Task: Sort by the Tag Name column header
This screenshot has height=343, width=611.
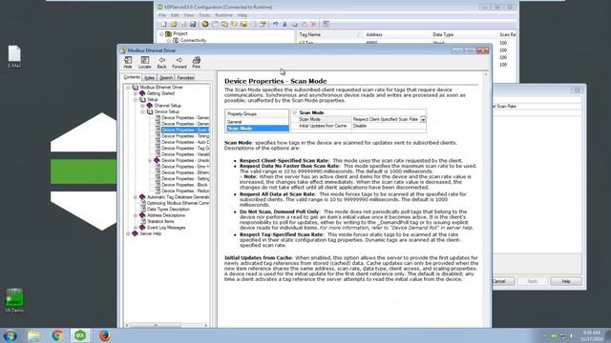Action: [x=329, y=34]
